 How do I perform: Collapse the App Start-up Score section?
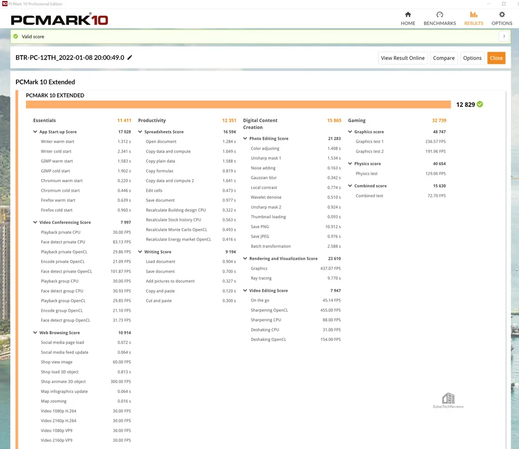click(35, 131)
